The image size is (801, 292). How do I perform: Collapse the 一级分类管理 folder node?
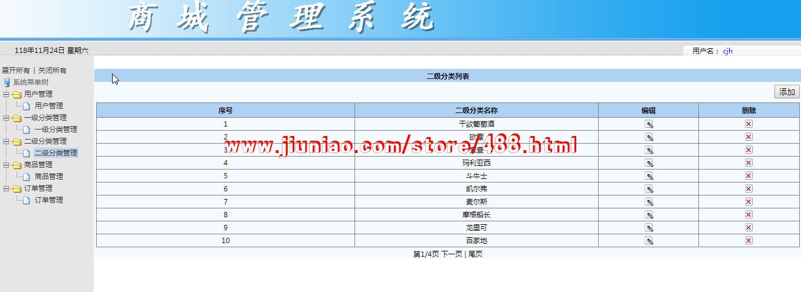coord(6,118)
